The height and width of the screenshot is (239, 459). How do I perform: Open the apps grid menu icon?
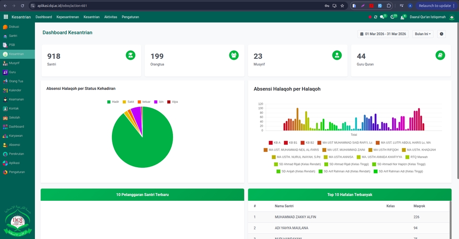pyautogui.click(x=6, y=17)
